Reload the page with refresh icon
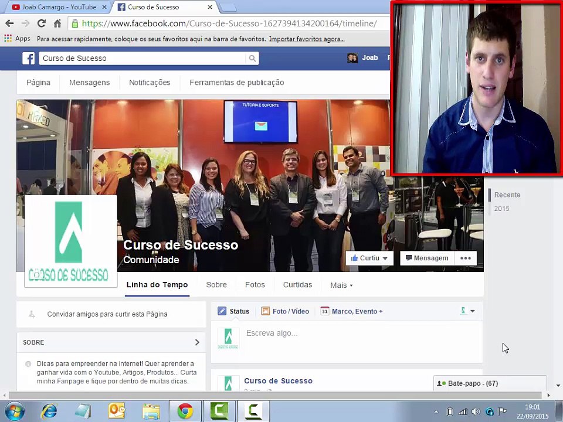The image size is (563, 422). click(41, 23)
